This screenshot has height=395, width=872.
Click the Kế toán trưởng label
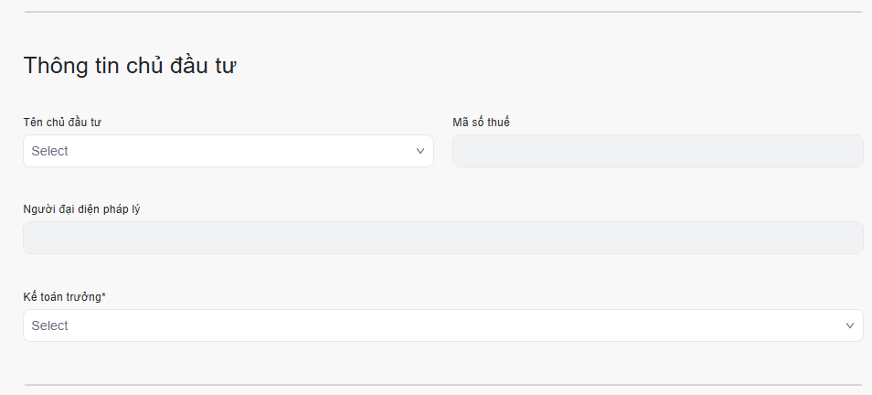[x=62, y=296]
